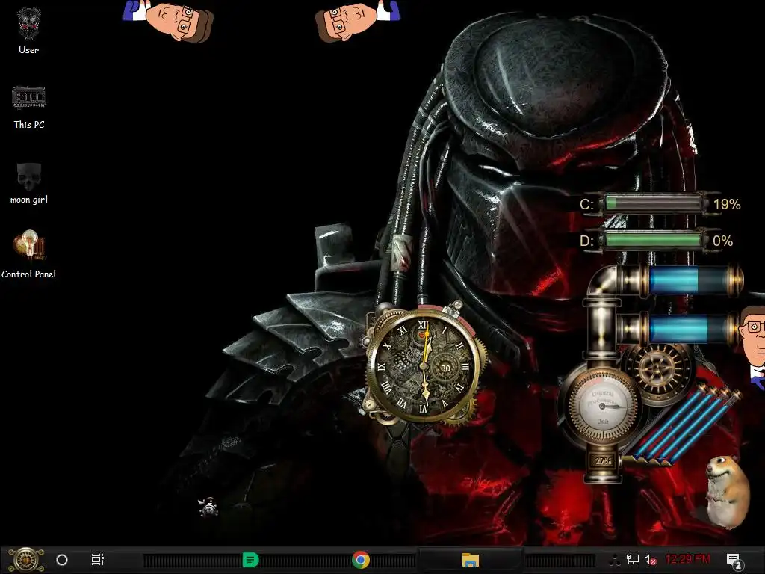
Task: Open the User desktop icon
Action: coord(29,30)
